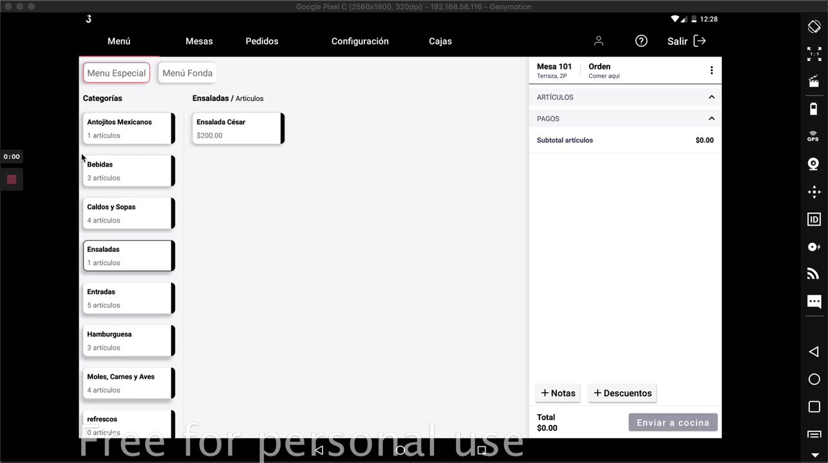Open the order three-dot options menu
Image resolution: width=828 pixels, height=463 pixels.
711,71
